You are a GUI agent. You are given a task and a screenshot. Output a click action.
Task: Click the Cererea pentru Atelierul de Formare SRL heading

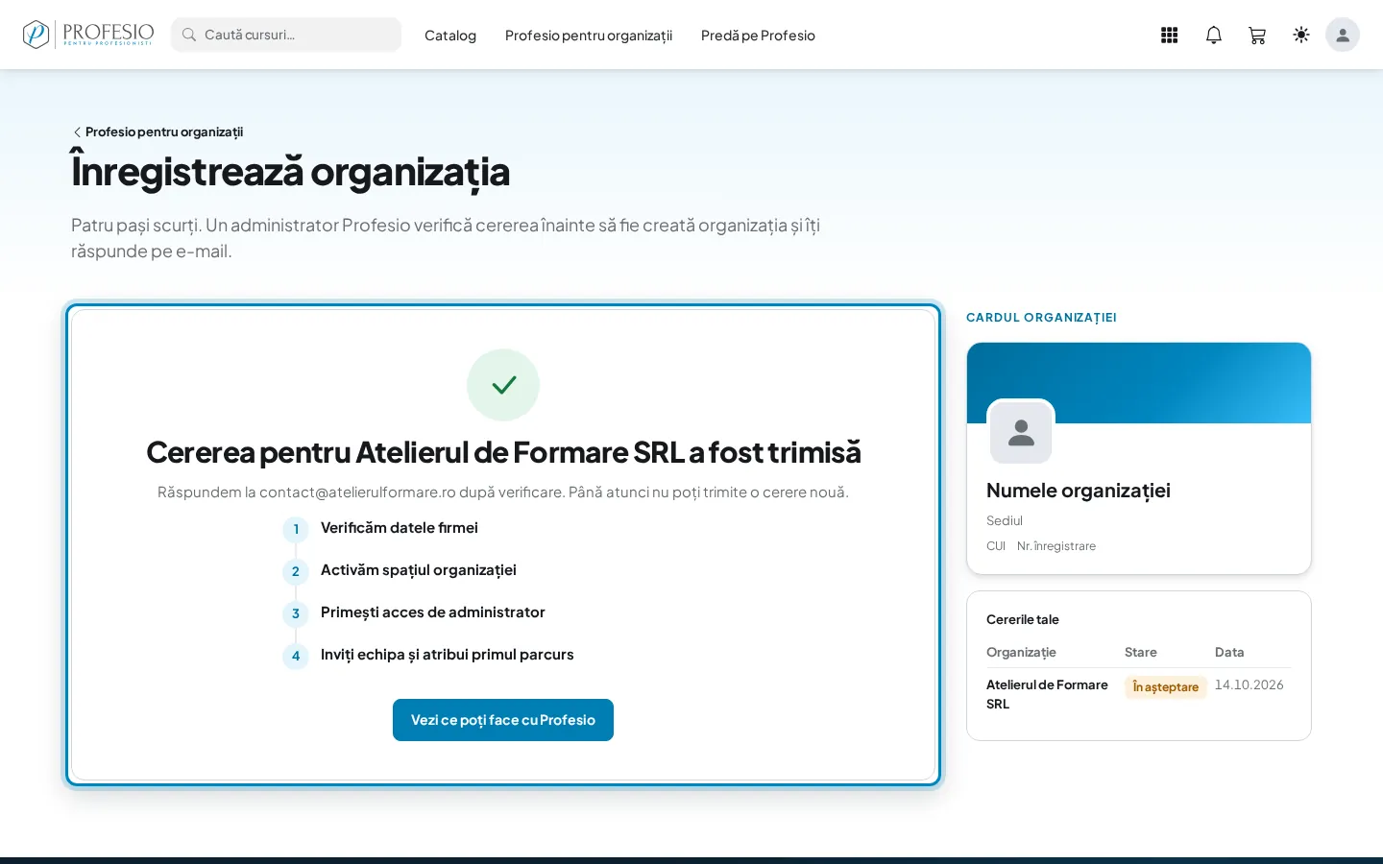point(503,452)
